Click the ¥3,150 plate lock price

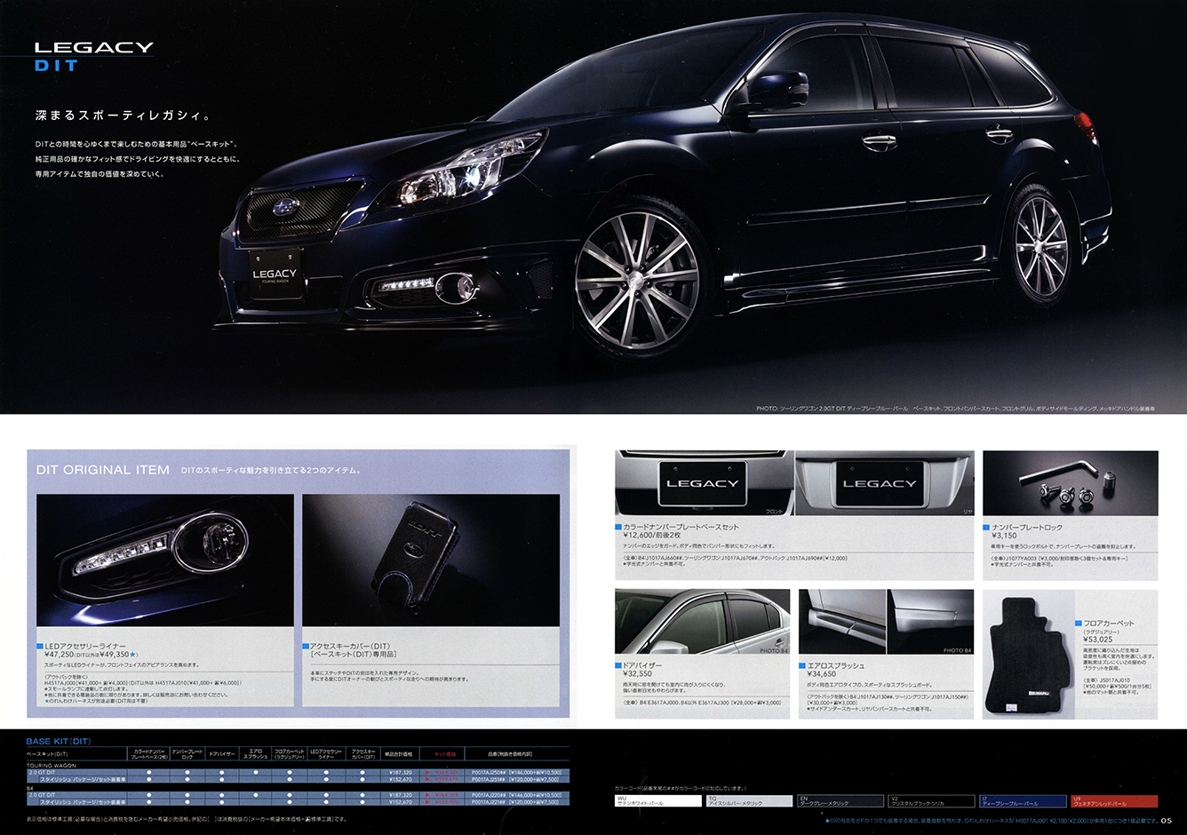(1004, 536)
